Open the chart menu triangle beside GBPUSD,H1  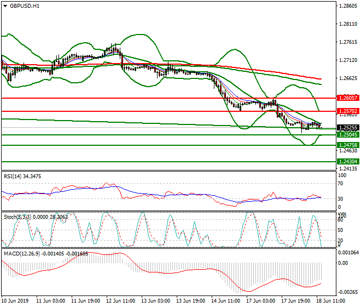coord(5,6)
